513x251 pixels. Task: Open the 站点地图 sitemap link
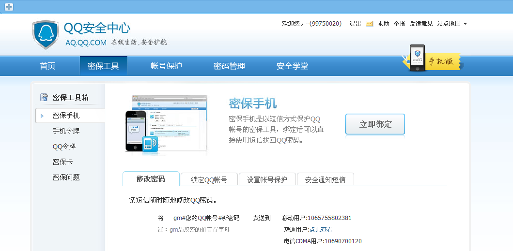[x=449, y=24]
